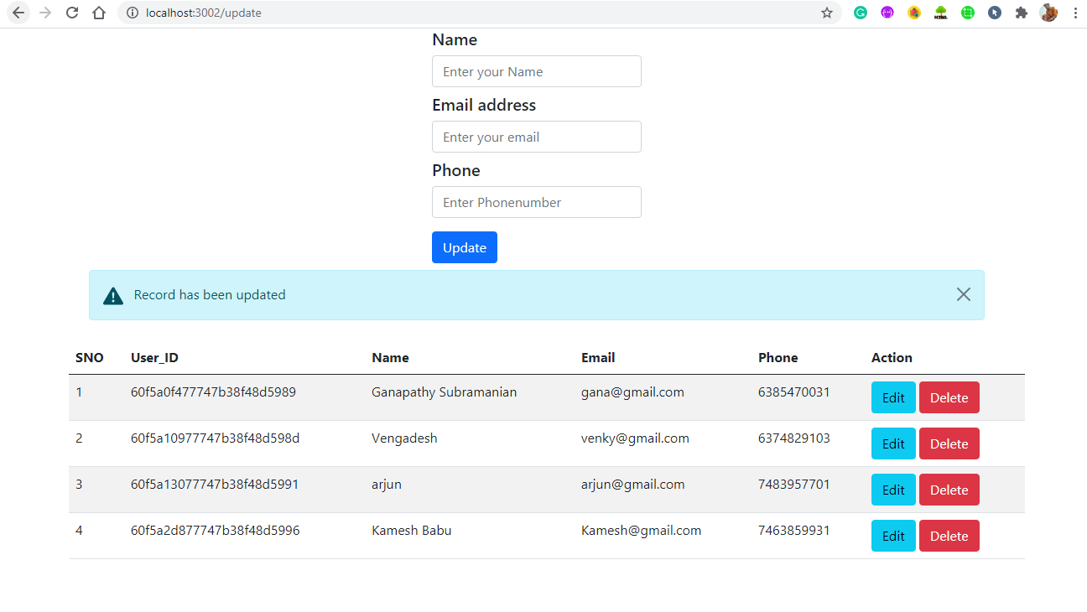1087x612 pixels.
Task: Open the pointer cursor extension
Action: [x=994, y=13]
